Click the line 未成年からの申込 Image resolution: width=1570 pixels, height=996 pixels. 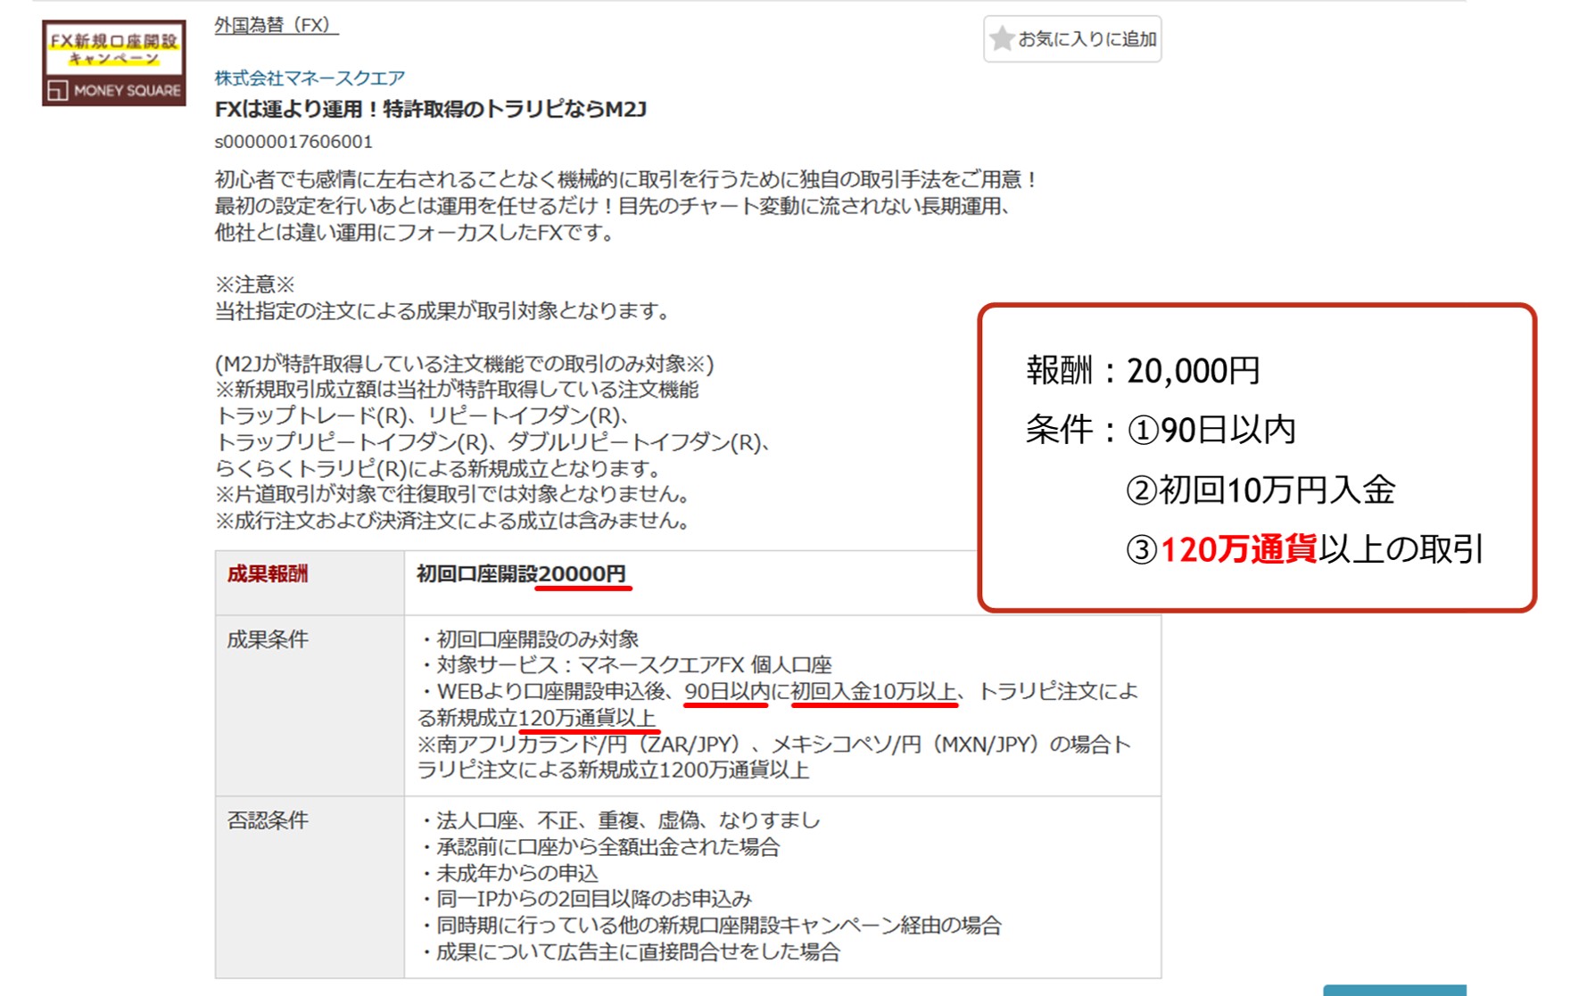[x=517, y=873]
